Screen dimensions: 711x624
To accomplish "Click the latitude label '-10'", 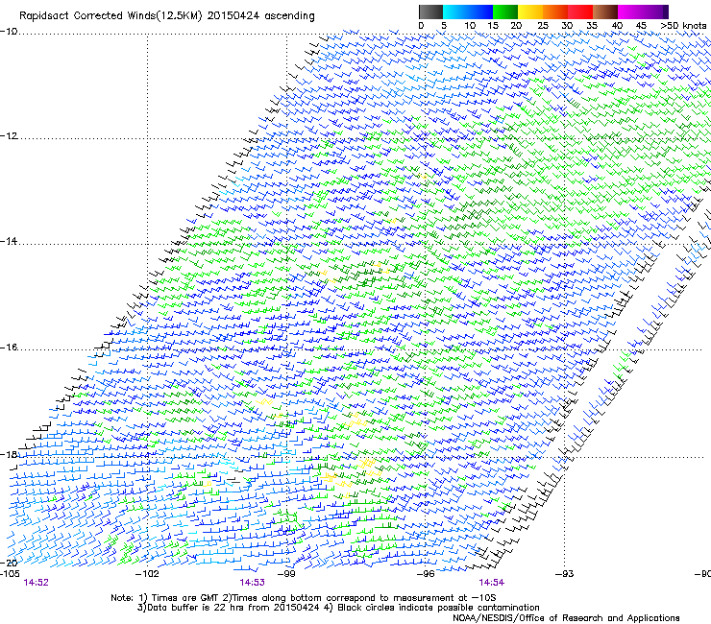I will (x=9, y=32).
